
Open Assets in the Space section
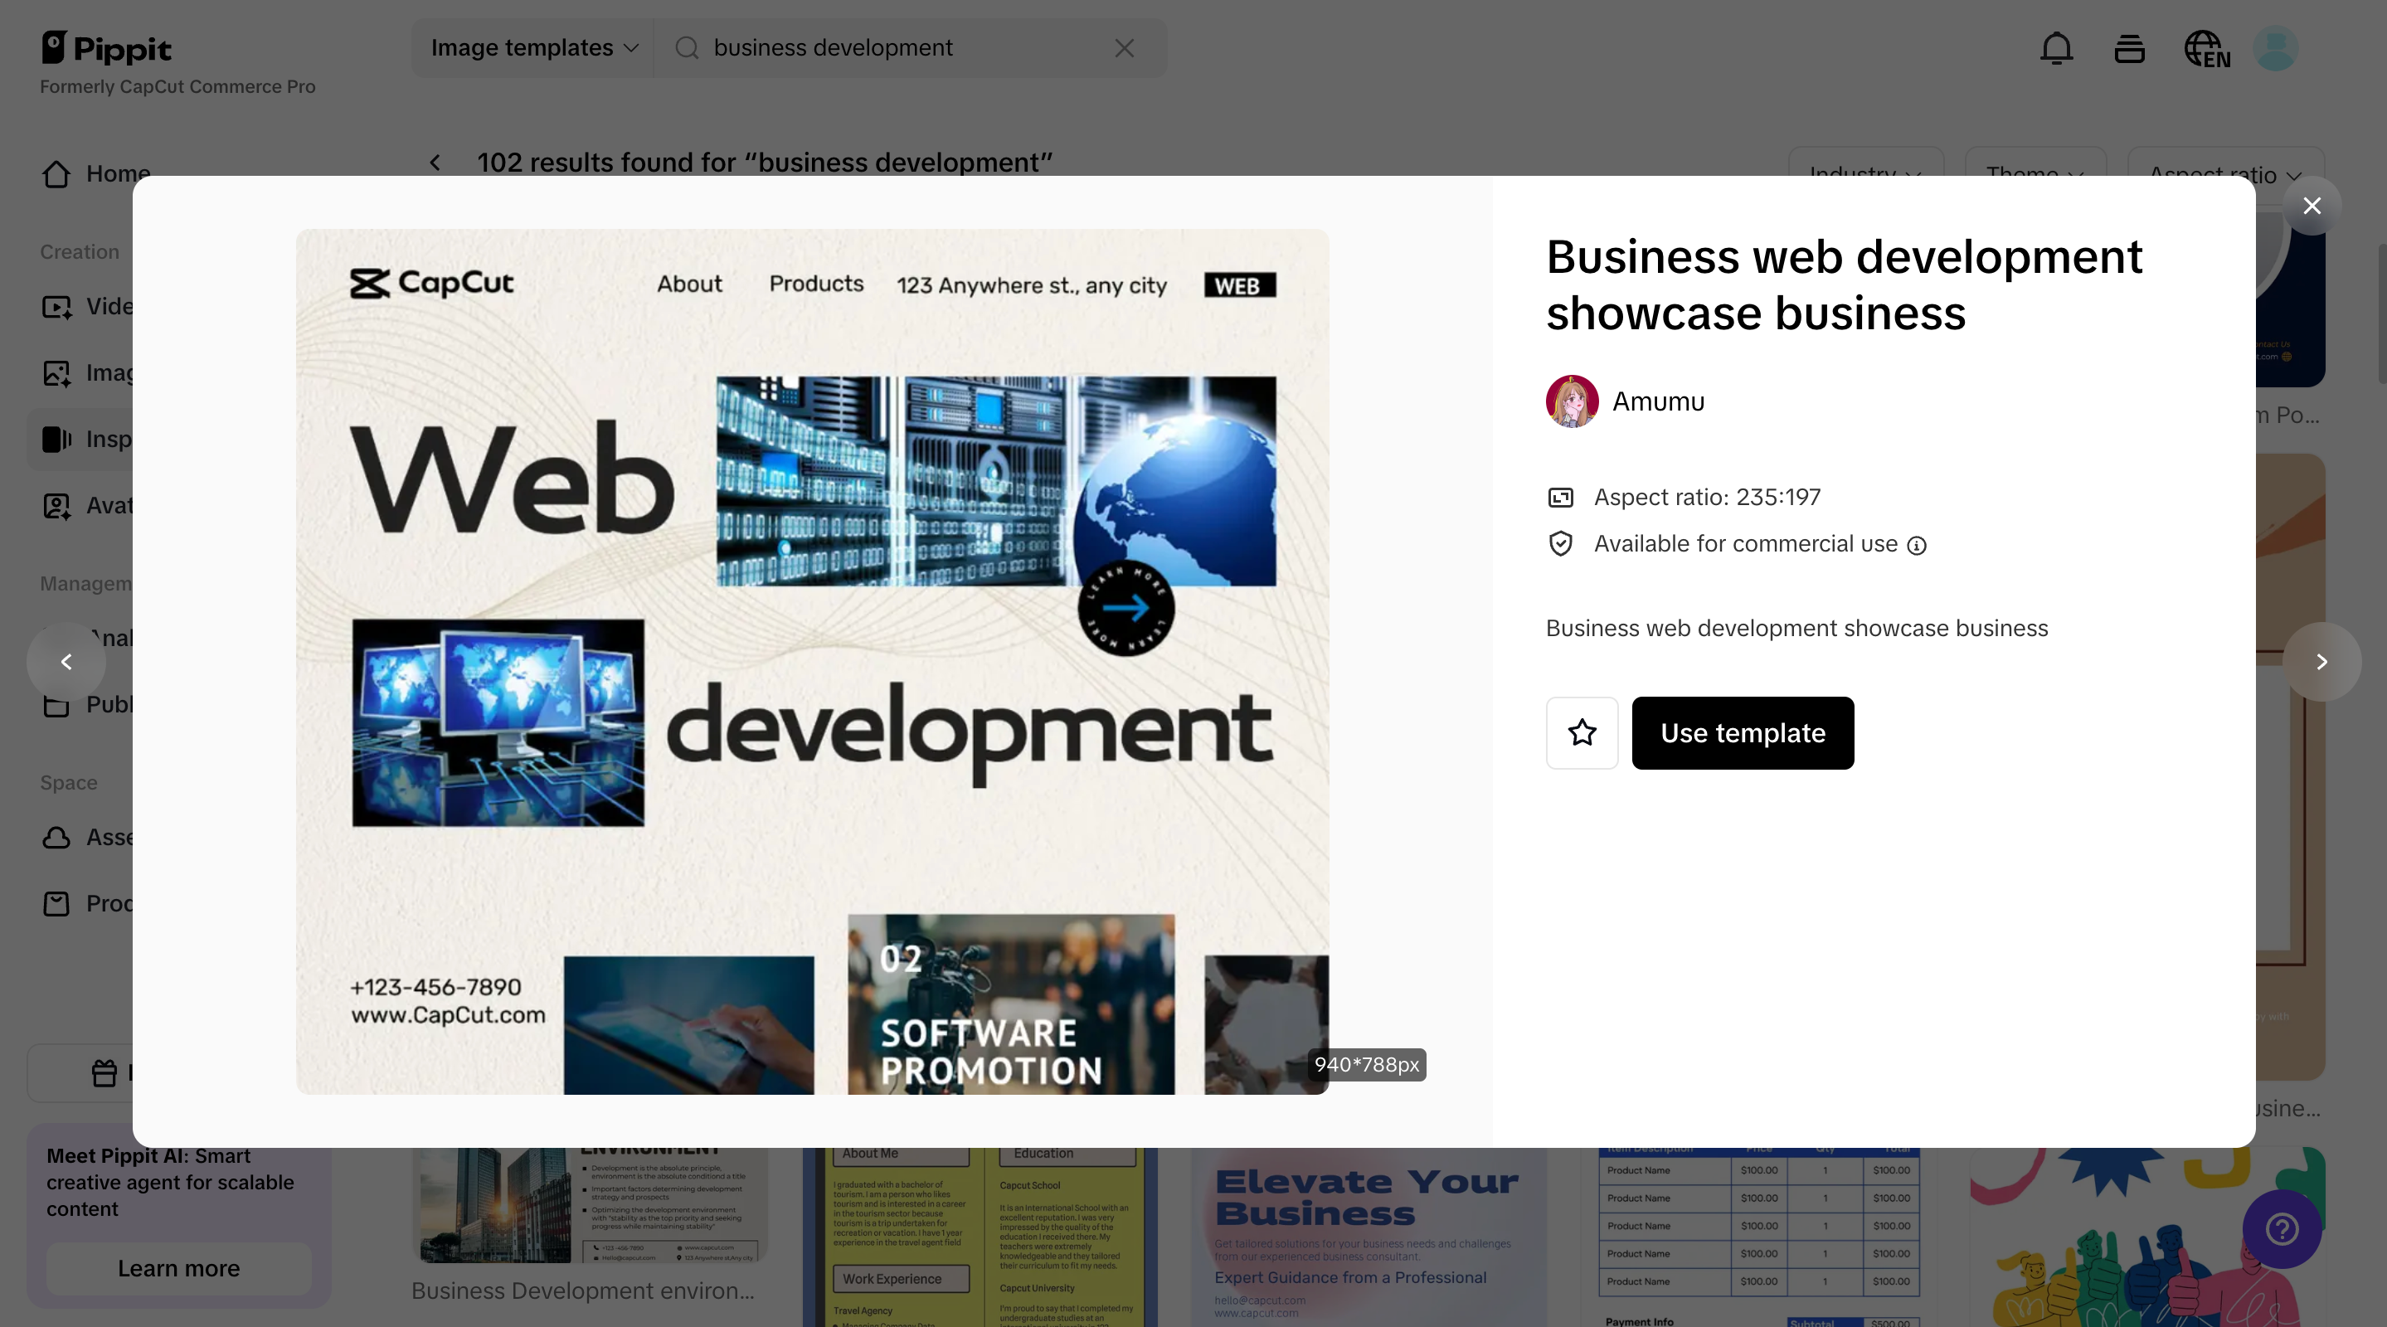[102, 837]
